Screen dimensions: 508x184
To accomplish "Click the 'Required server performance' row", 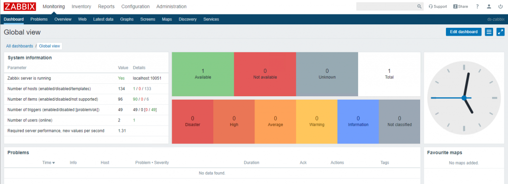I will (x=86, y=131).
